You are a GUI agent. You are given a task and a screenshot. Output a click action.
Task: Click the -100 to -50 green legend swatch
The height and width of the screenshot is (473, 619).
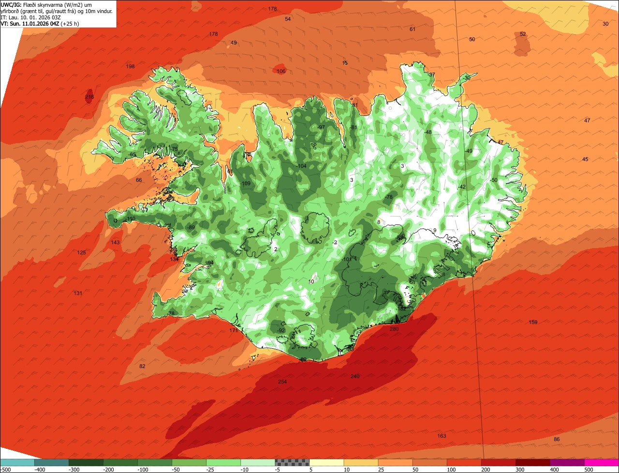pyautogui.click(x=155, y=463)
